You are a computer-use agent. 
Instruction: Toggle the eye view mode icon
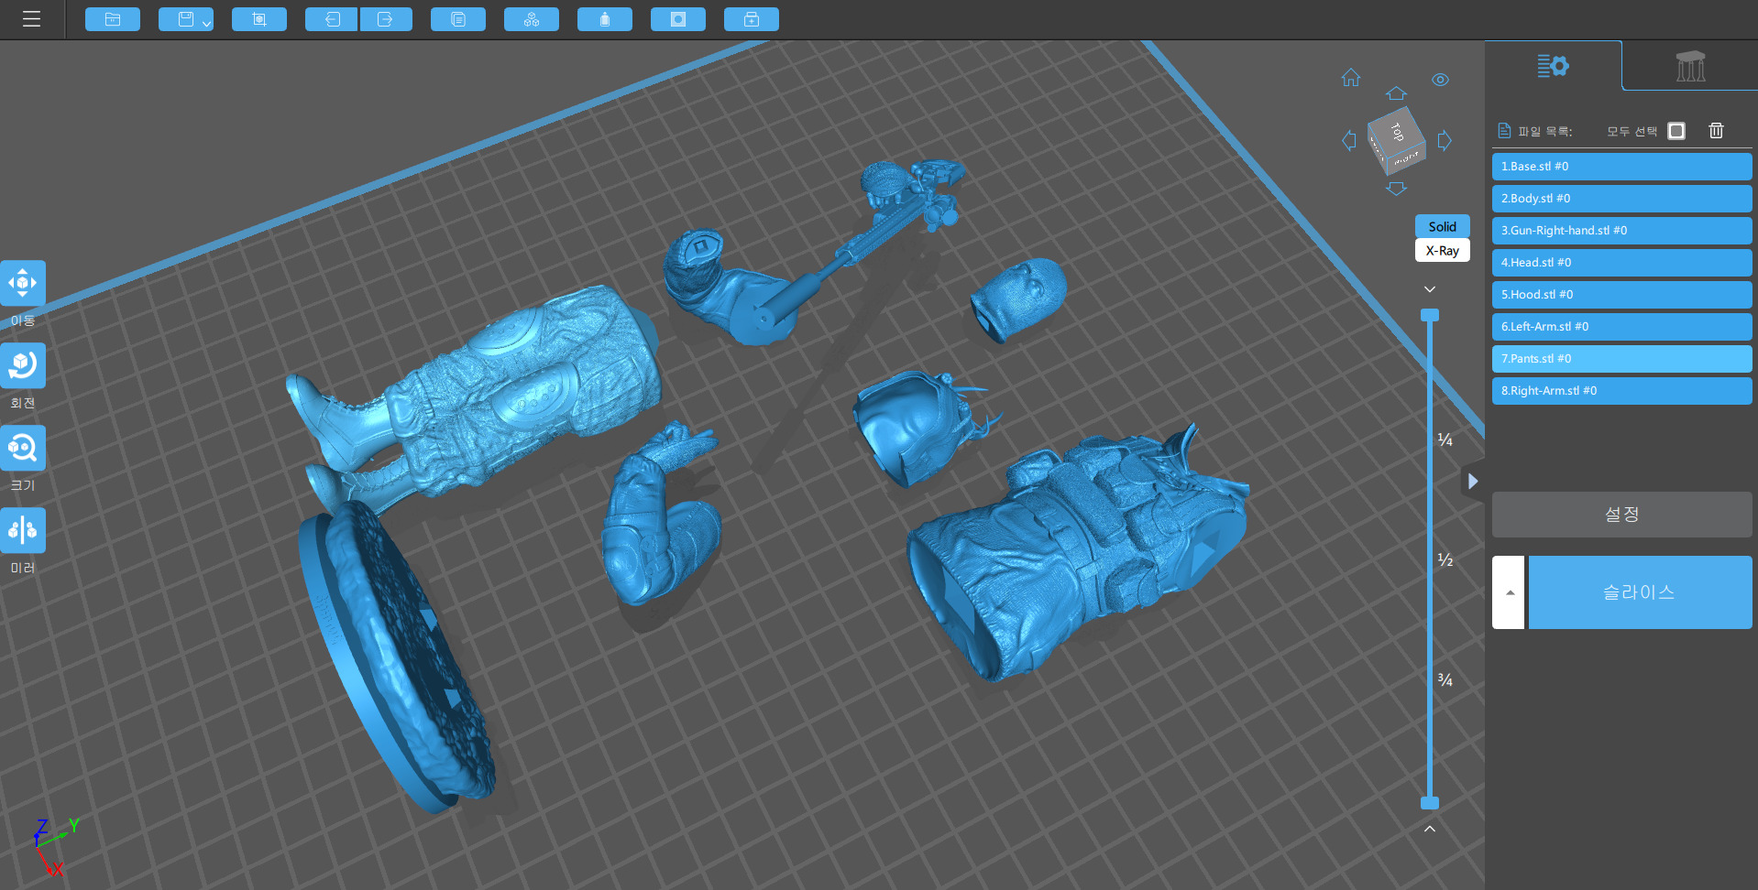coord(1441,80)
